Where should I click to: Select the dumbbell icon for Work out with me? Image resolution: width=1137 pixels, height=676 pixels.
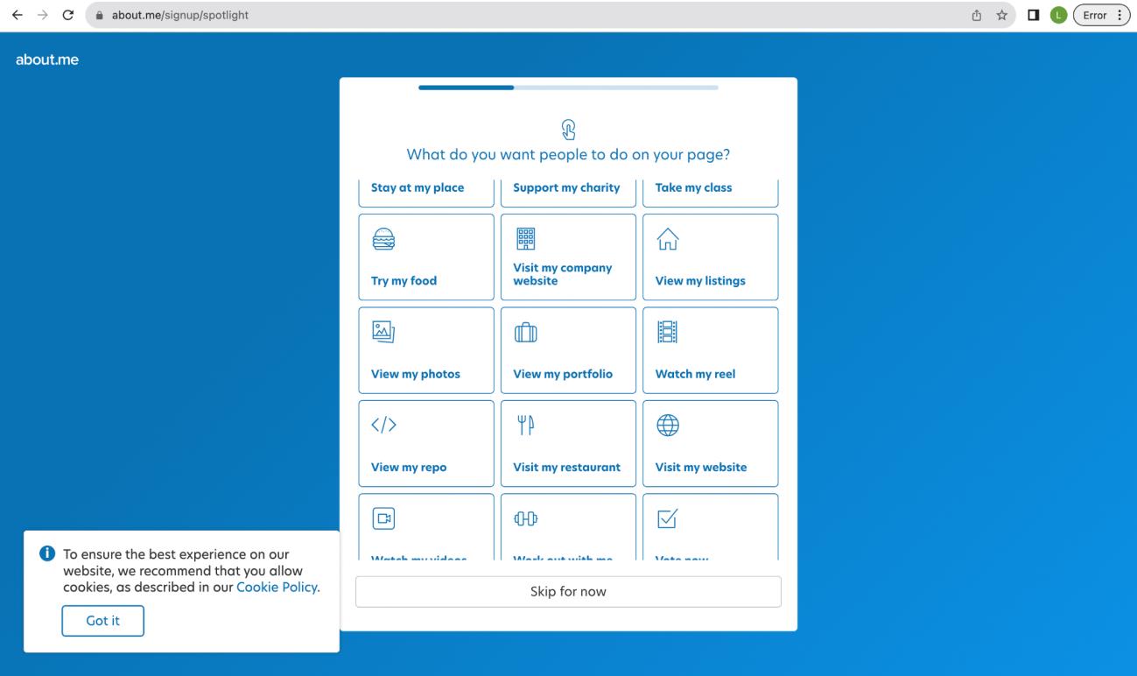coord(525,518)
